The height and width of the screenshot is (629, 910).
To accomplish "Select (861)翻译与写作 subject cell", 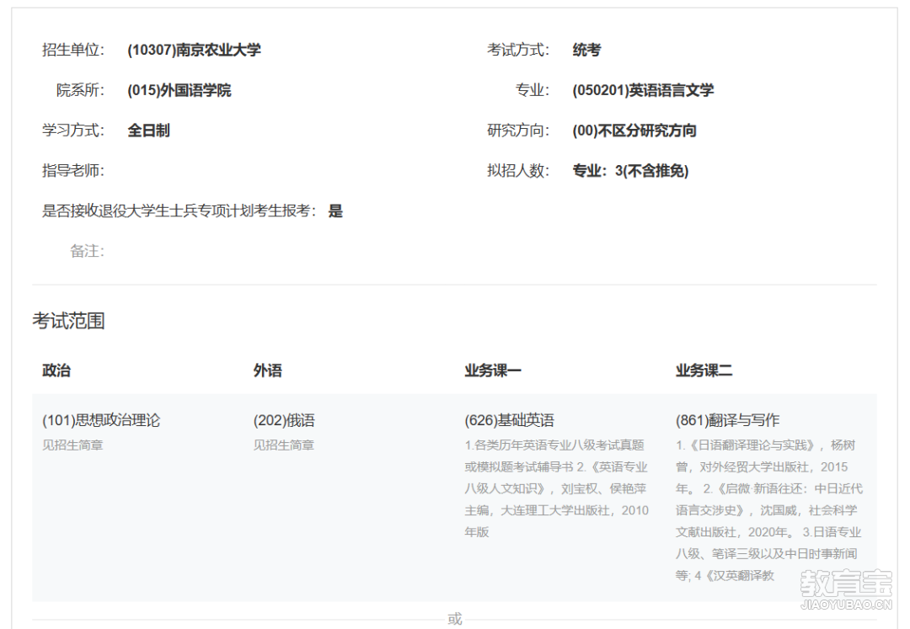I will click(x=727, y=420).
